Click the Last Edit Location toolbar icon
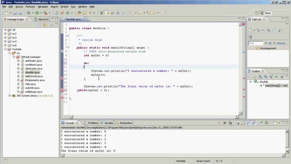The image size is (291, 164). point(149,13)
